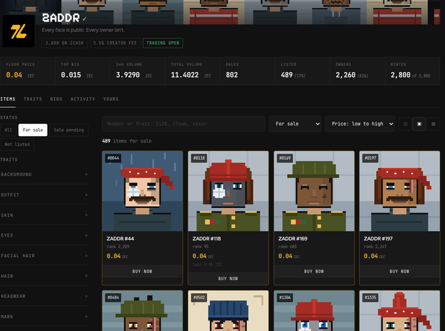Viewport: 445px width, 331px height.
Task: Open the For sale dropdown
Action: [x=295, y=124]
